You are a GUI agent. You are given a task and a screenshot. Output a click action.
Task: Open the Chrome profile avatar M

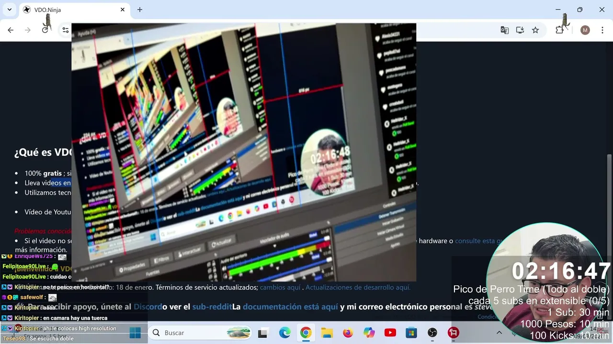click(585, 30)
